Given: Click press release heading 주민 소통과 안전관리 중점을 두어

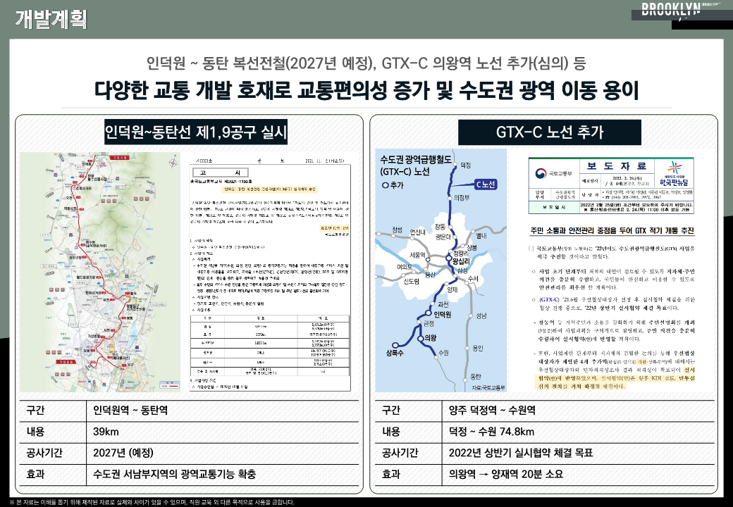Looking at the screenshot, I should (x=612, y=231).
